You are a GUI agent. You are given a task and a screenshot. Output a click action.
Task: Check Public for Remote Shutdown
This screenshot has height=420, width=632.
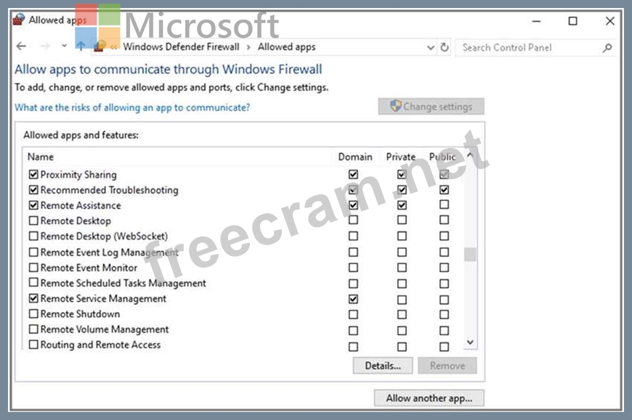point(444,315)
